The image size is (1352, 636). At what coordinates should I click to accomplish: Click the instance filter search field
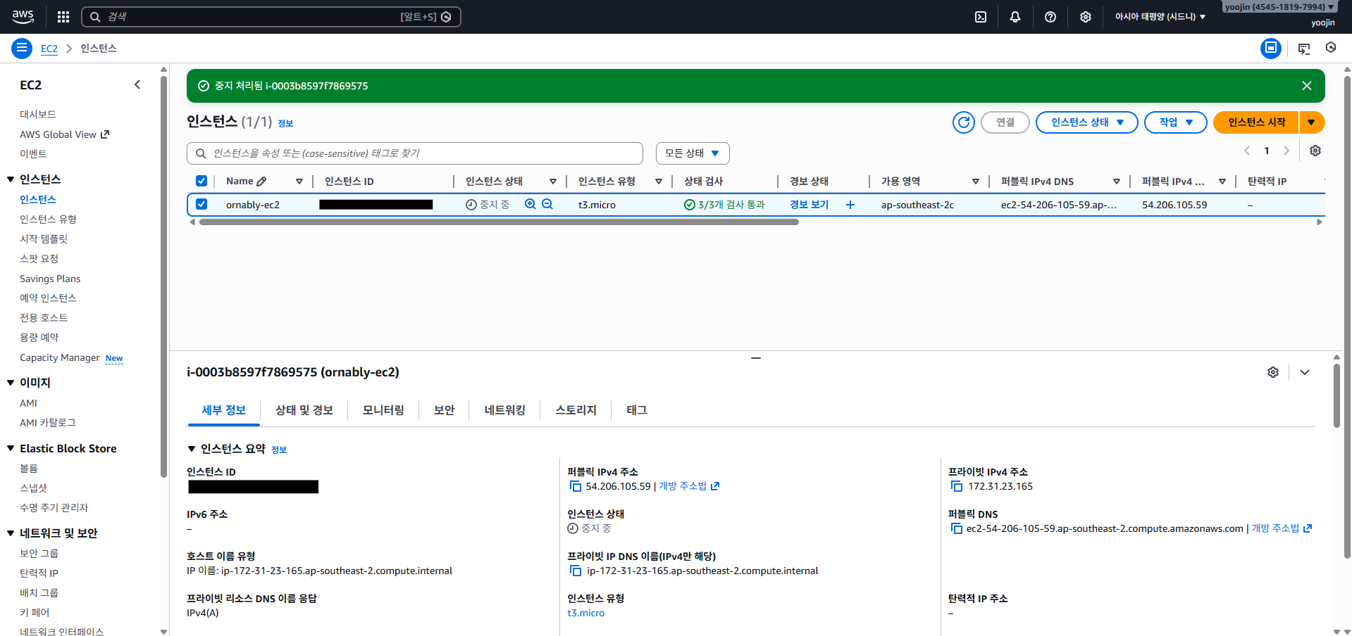click(415, 153)
